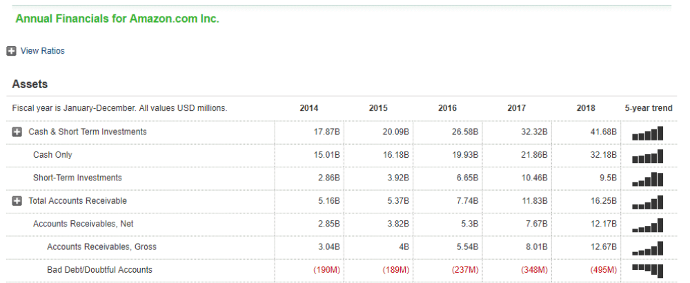This screenshot has height=283, width=690.
Task: View Bad Debt/Doubtful Accounts trend chart
Action: (x=647, y=271)
